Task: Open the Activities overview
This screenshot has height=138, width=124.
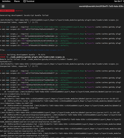Action: pyautogui.click(x=6, y=1)
